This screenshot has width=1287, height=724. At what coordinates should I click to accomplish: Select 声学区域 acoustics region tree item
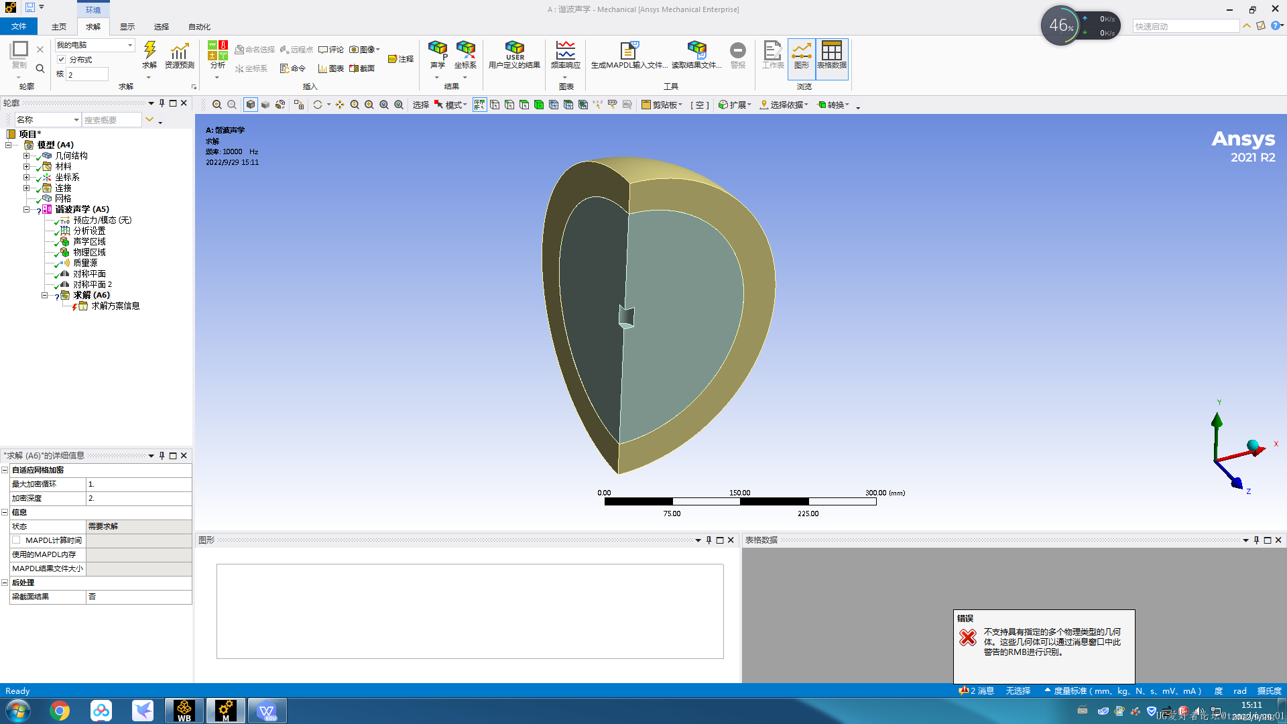pos(89,241)
